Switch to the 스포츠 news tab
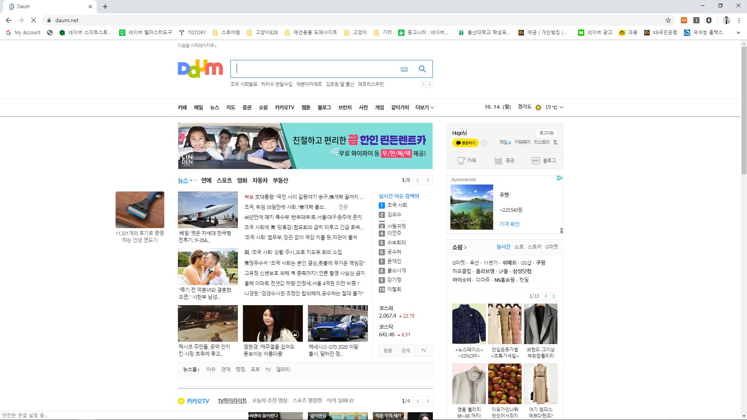This screenshot has width=747, height=420. 224,181
